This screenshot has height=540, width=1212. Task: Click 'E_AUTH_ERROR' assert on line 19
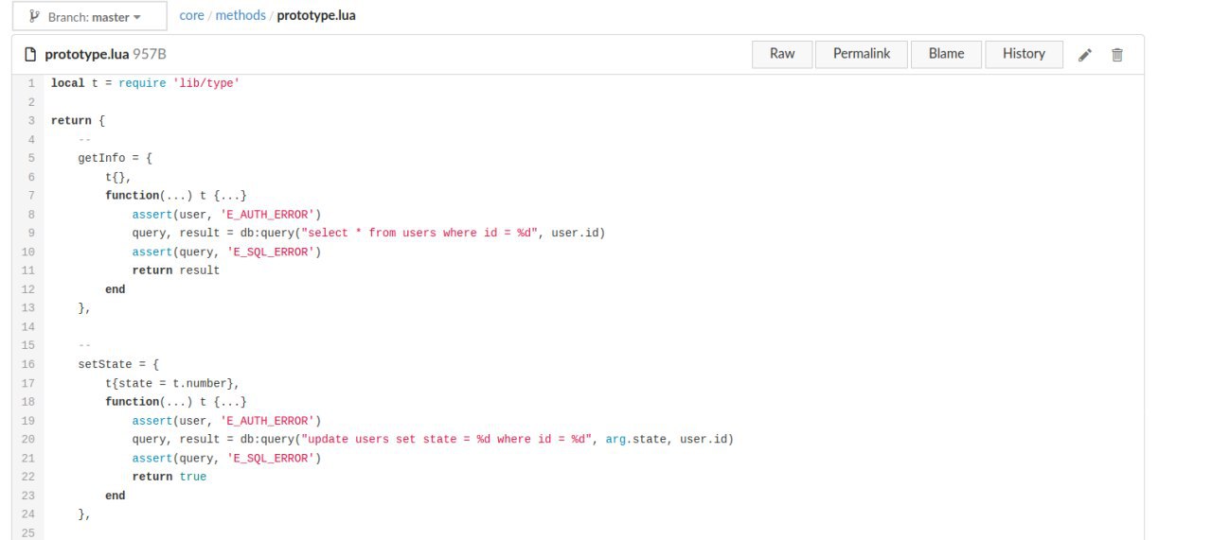(x=227, y=420)
